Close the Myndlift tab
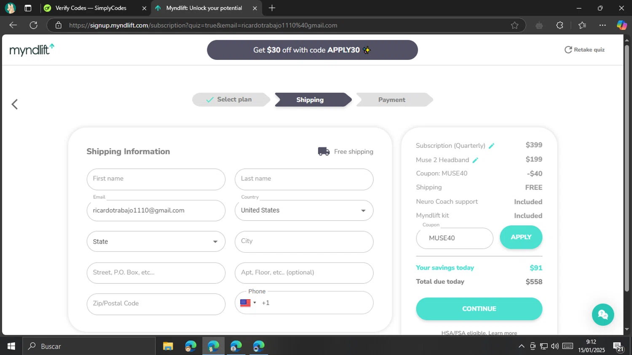This screenshot has height=355, width=632. [x=254, y=8]
